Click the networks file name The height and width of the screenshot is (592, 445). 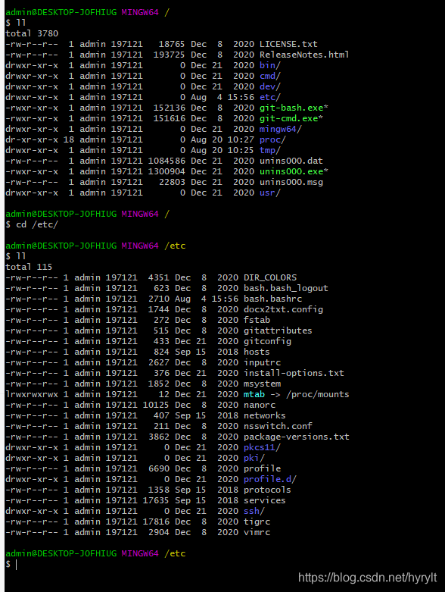265,415
